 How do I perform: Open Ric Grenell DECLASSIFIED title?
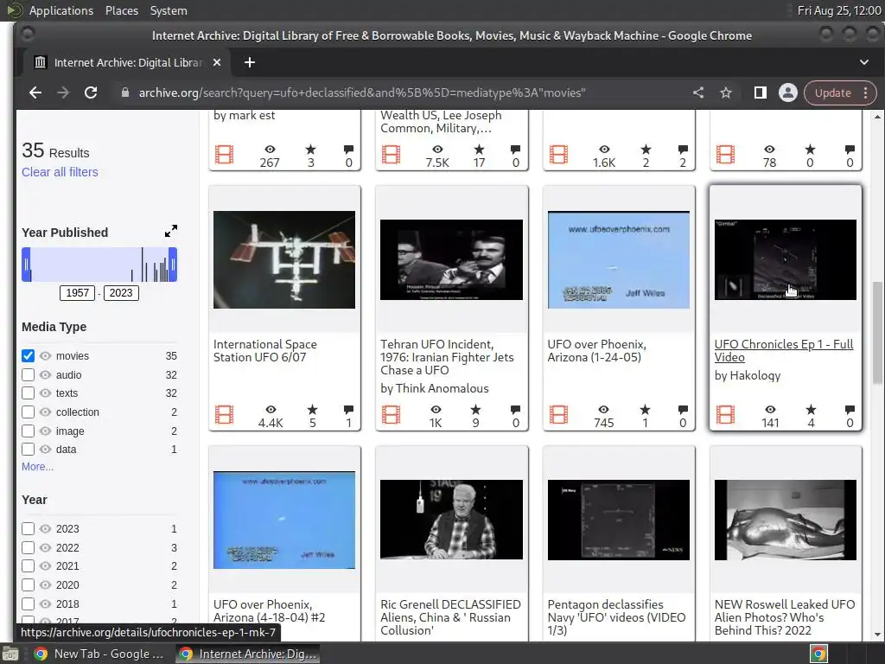click(x=450, y=617)
